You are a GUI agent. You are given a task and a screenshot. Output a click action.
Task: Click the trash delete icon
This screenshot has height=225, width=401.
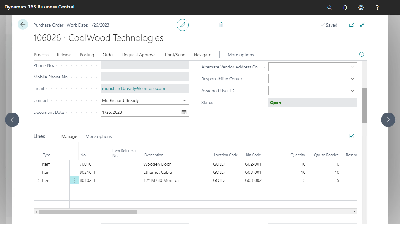(x=221, y=25)
